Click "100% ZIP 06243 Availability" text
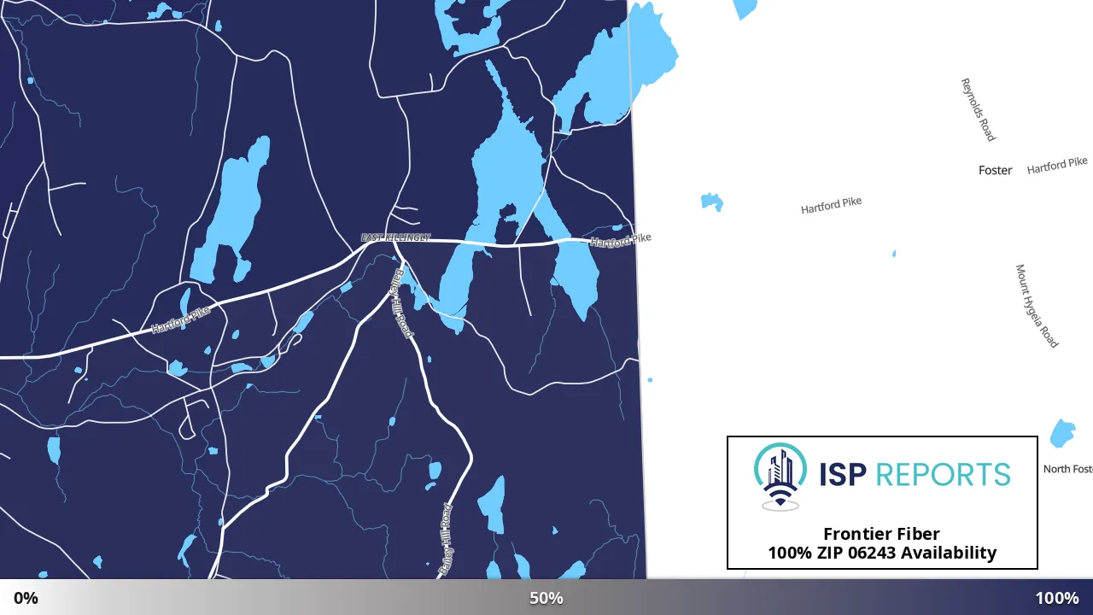The height and width of the screenshot is (615, 1093). point(882,553)
